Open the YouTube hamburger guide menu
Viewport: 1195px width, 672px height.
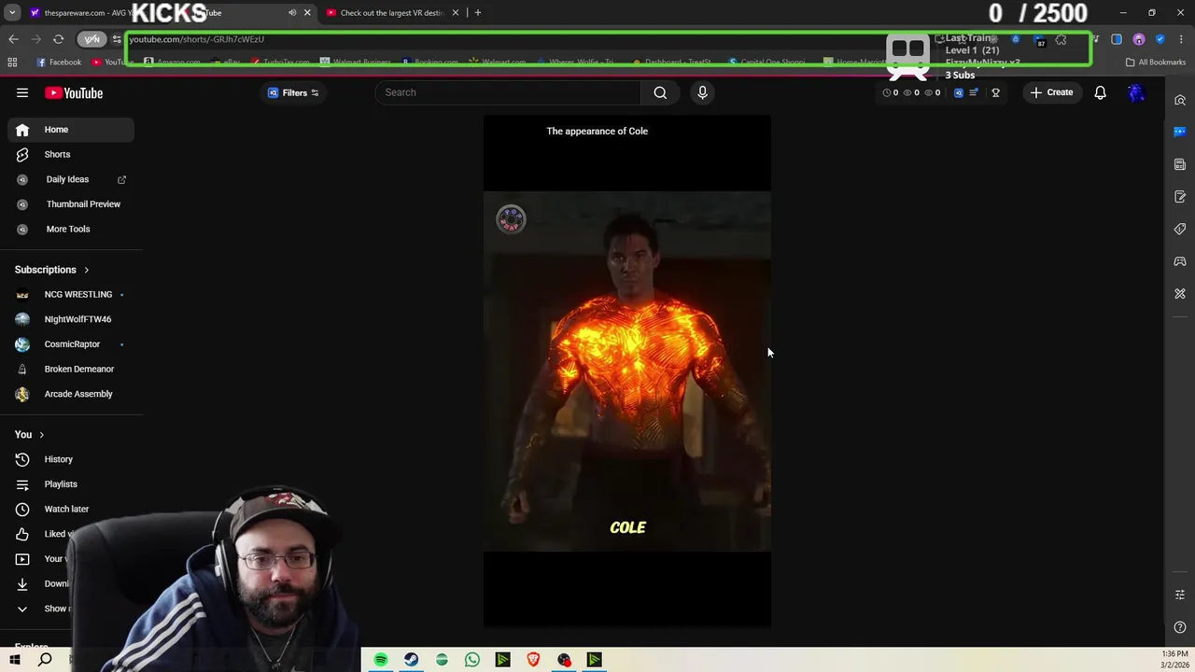22,92
